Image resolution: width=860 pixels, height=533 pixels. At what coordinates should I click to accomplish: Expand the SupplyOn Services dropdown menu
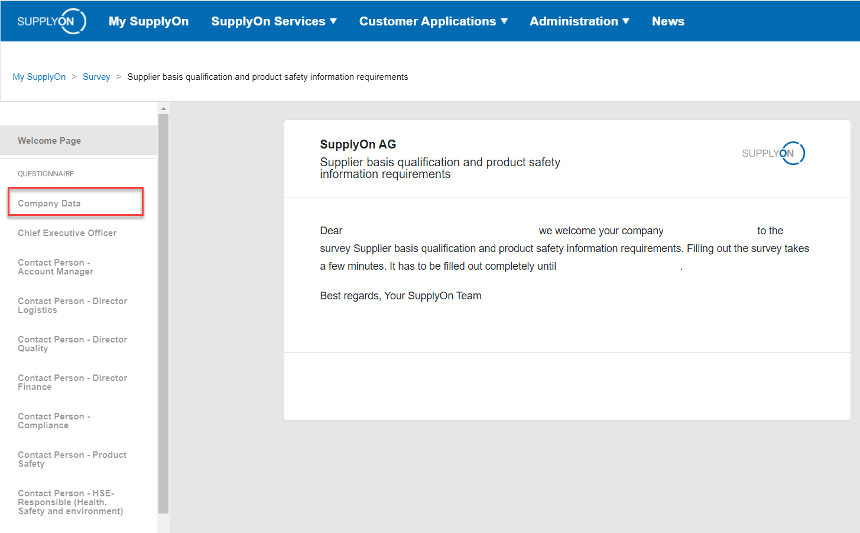(x=274, y=21)
